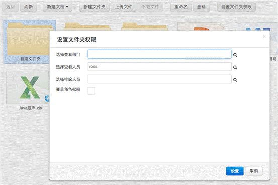Search departments via magnifier next to 选择查看部门
Image resolution: width=278 pixels, height=185 pixels.
(235, 55)
